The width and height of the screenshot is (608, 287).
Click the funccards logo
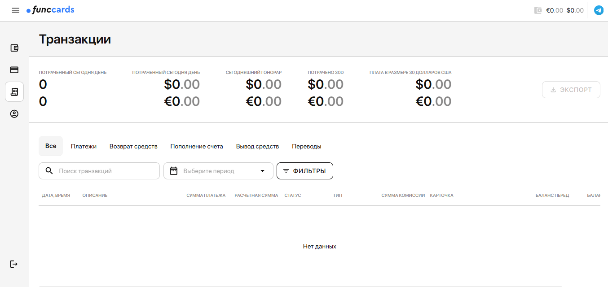(50, 10)
